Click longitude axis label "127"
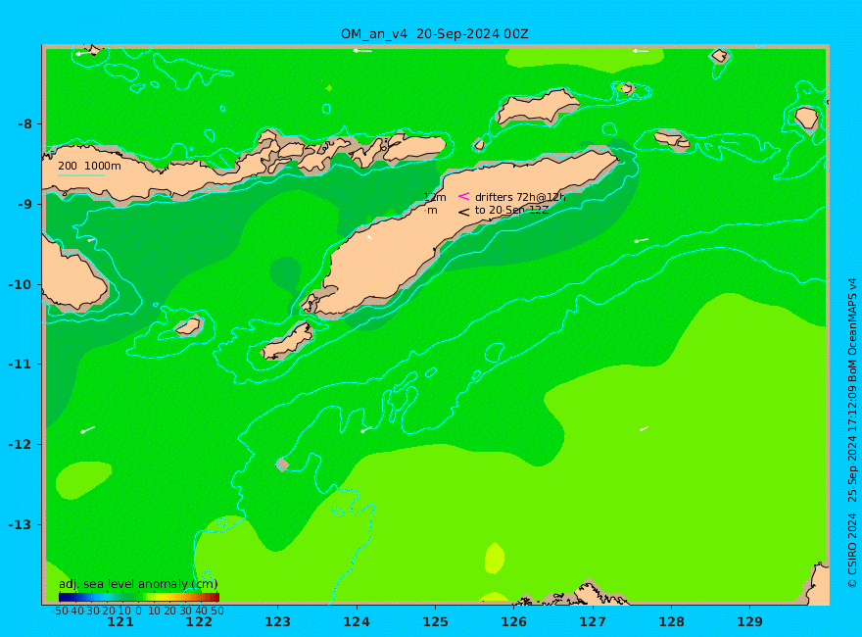The width and height of the screenshot is (862, 637). click(593, 622)
